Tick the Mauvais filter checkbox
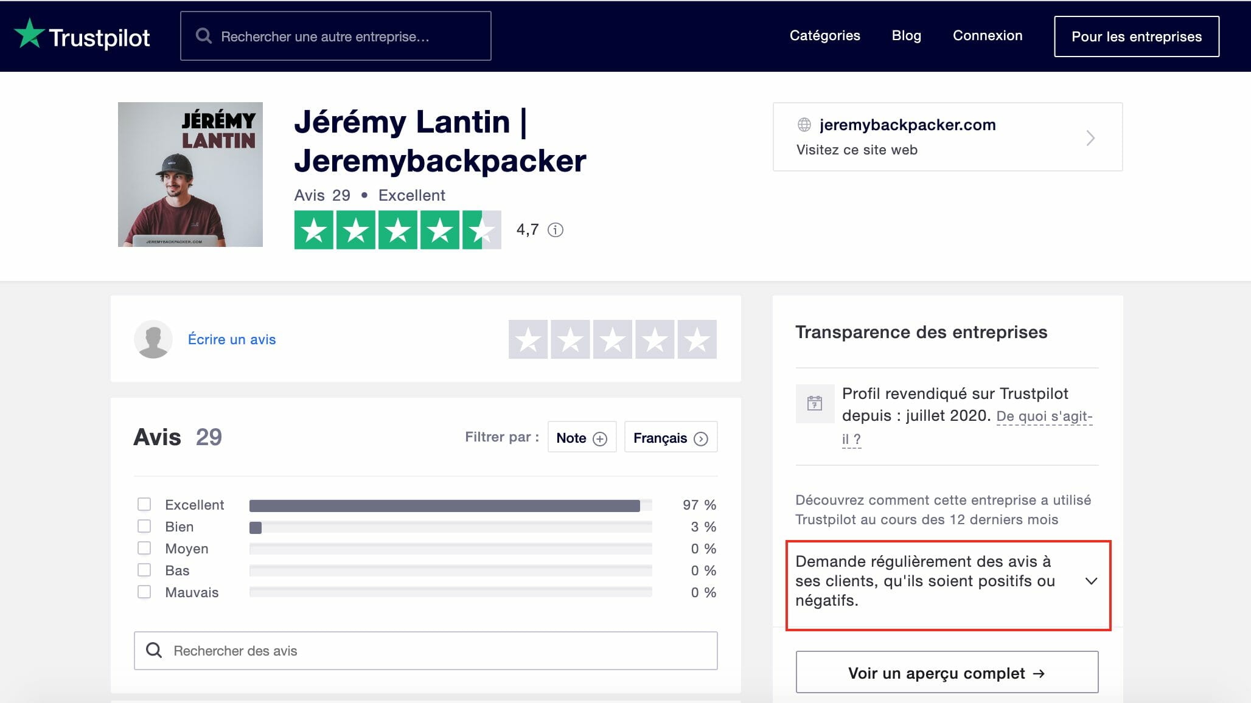 click(144, 592)
